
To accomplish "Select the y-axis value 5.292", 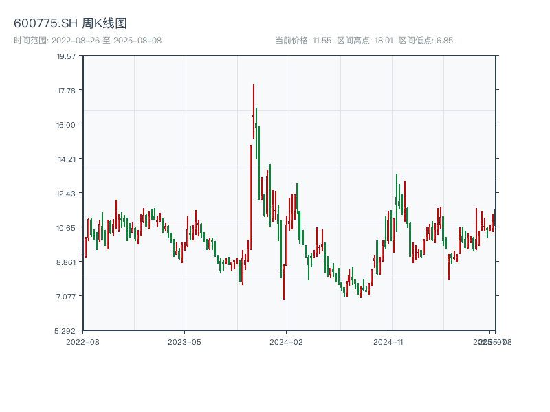I will (65, 331).
